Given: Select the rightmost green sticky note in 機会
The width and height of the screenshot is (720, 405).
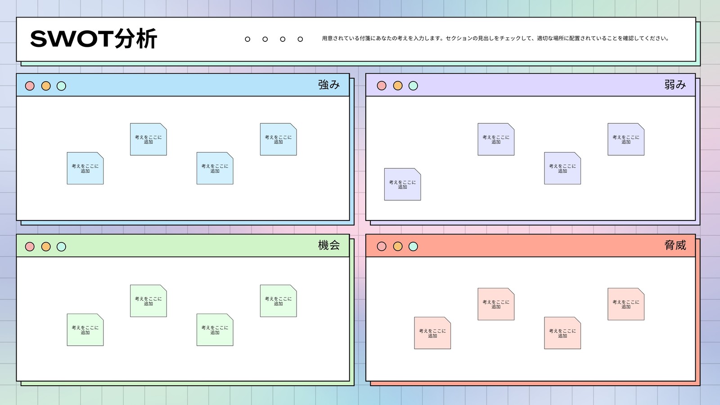Looking at the screenshot, I should [x=279, y=301].
